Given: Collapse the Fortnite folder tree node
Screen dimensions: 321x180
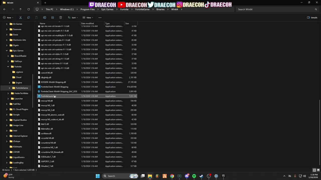Looking at the screenshot, I should pyautogui.click(x=8, y=67).
